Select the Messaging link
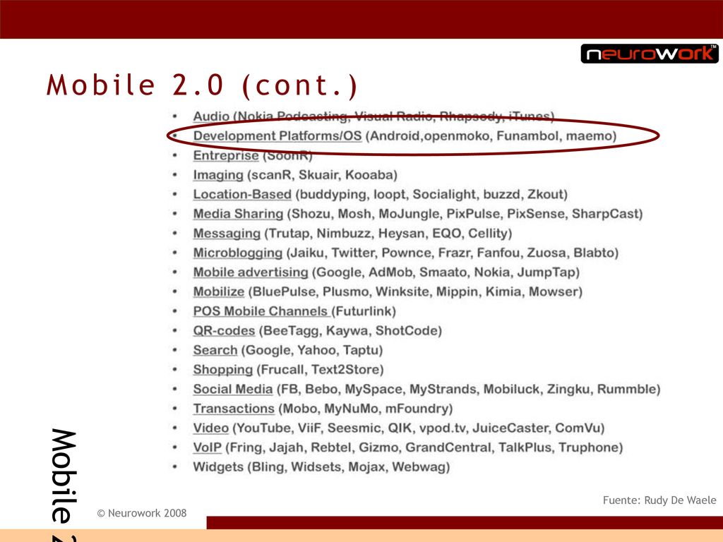 227,233
